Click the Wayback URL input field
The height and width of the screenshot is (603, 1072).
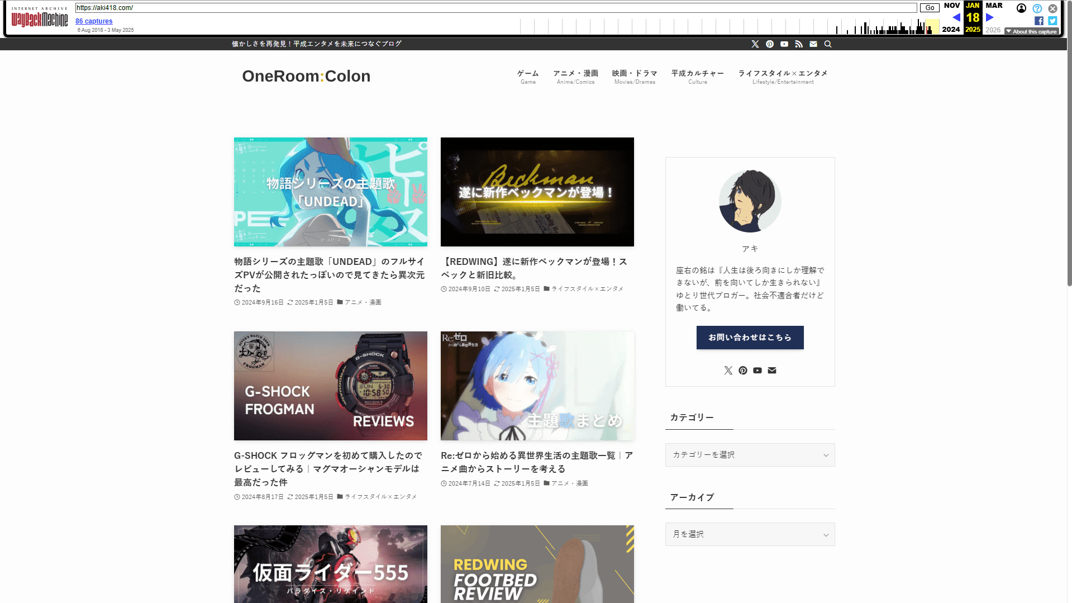click(496, 8)
